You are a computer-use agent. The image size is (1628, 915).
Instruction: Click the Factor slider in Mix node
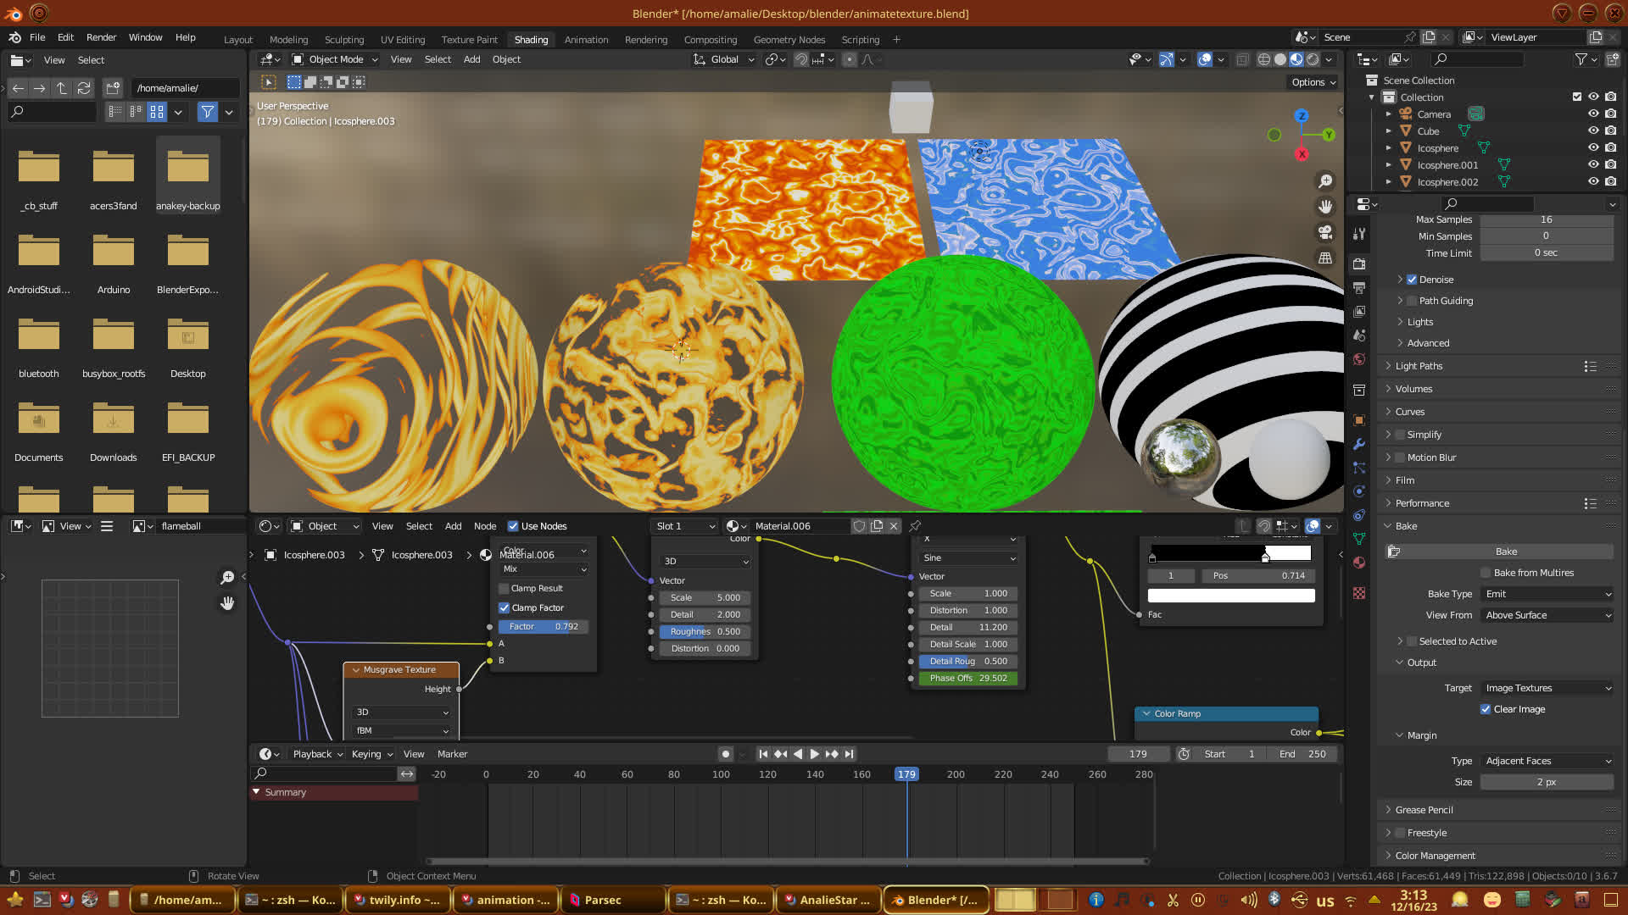[544, 627]
